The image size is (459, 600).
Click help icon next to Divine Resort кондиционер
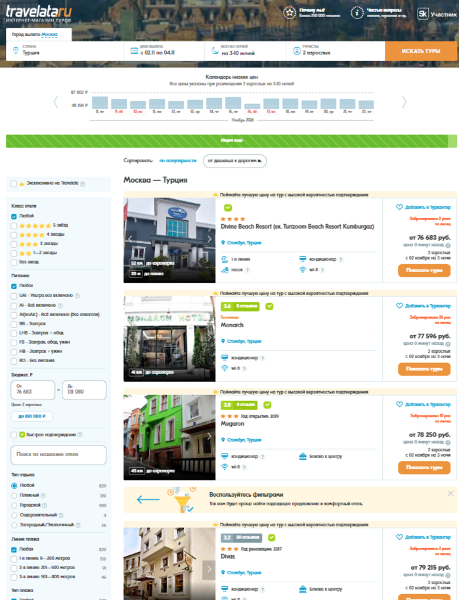click(341, 260)
